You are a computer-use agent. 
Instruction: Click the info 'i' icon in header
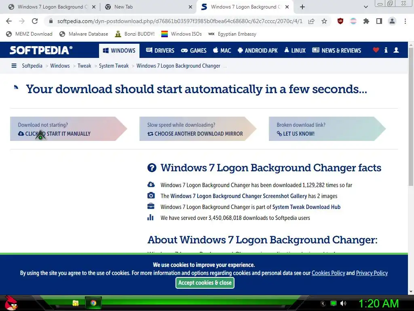386,50
